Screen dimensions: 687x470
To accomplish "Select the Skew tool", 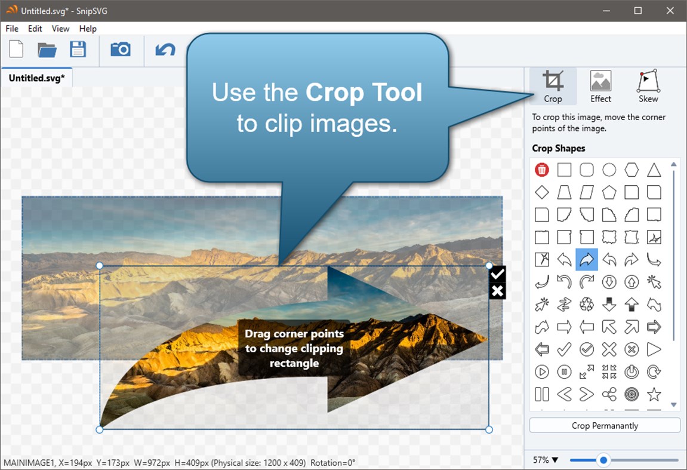I will 647,85.
